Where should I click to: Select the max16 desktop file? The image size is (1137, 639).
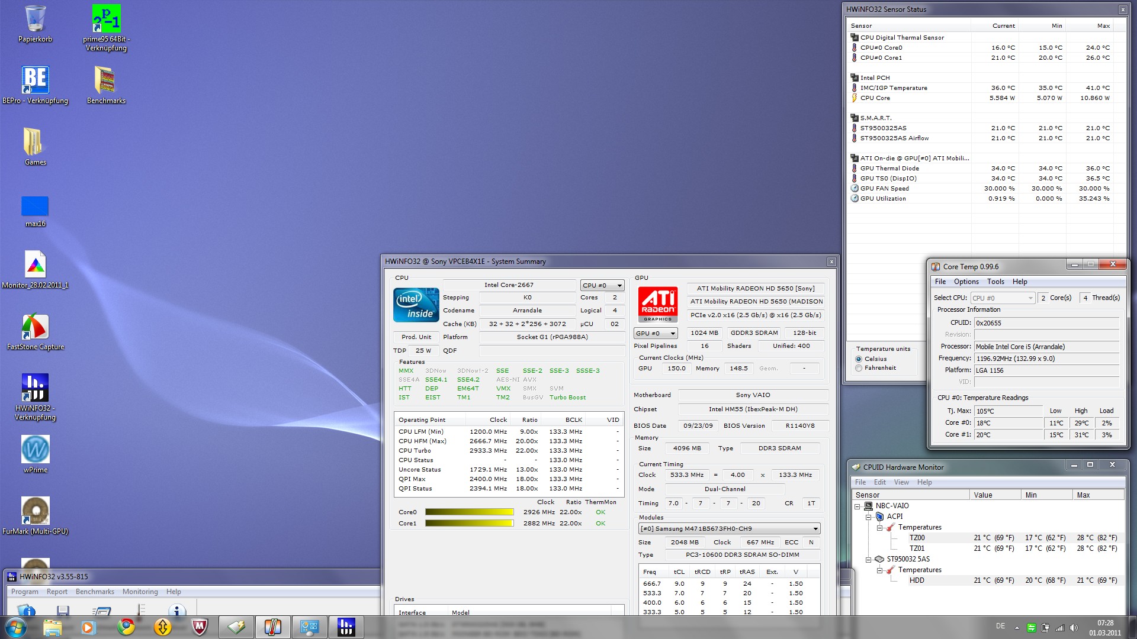[35, 212]
